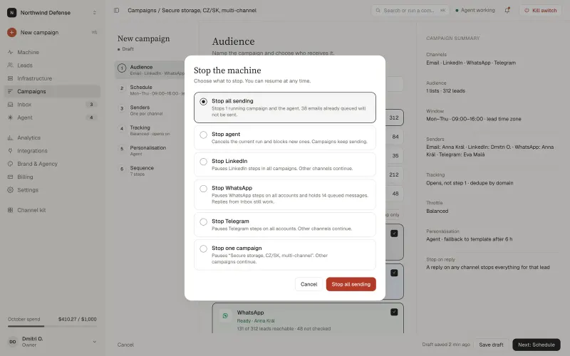Click the Billing card icon
The height and width of the screenshot is (356, 570).
(10, 177)
